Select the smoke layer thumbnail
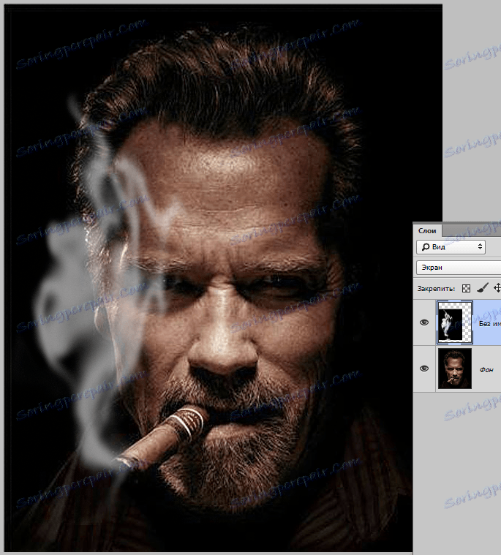The height and width of the screenshot is (555, 501). click(455, 322)
